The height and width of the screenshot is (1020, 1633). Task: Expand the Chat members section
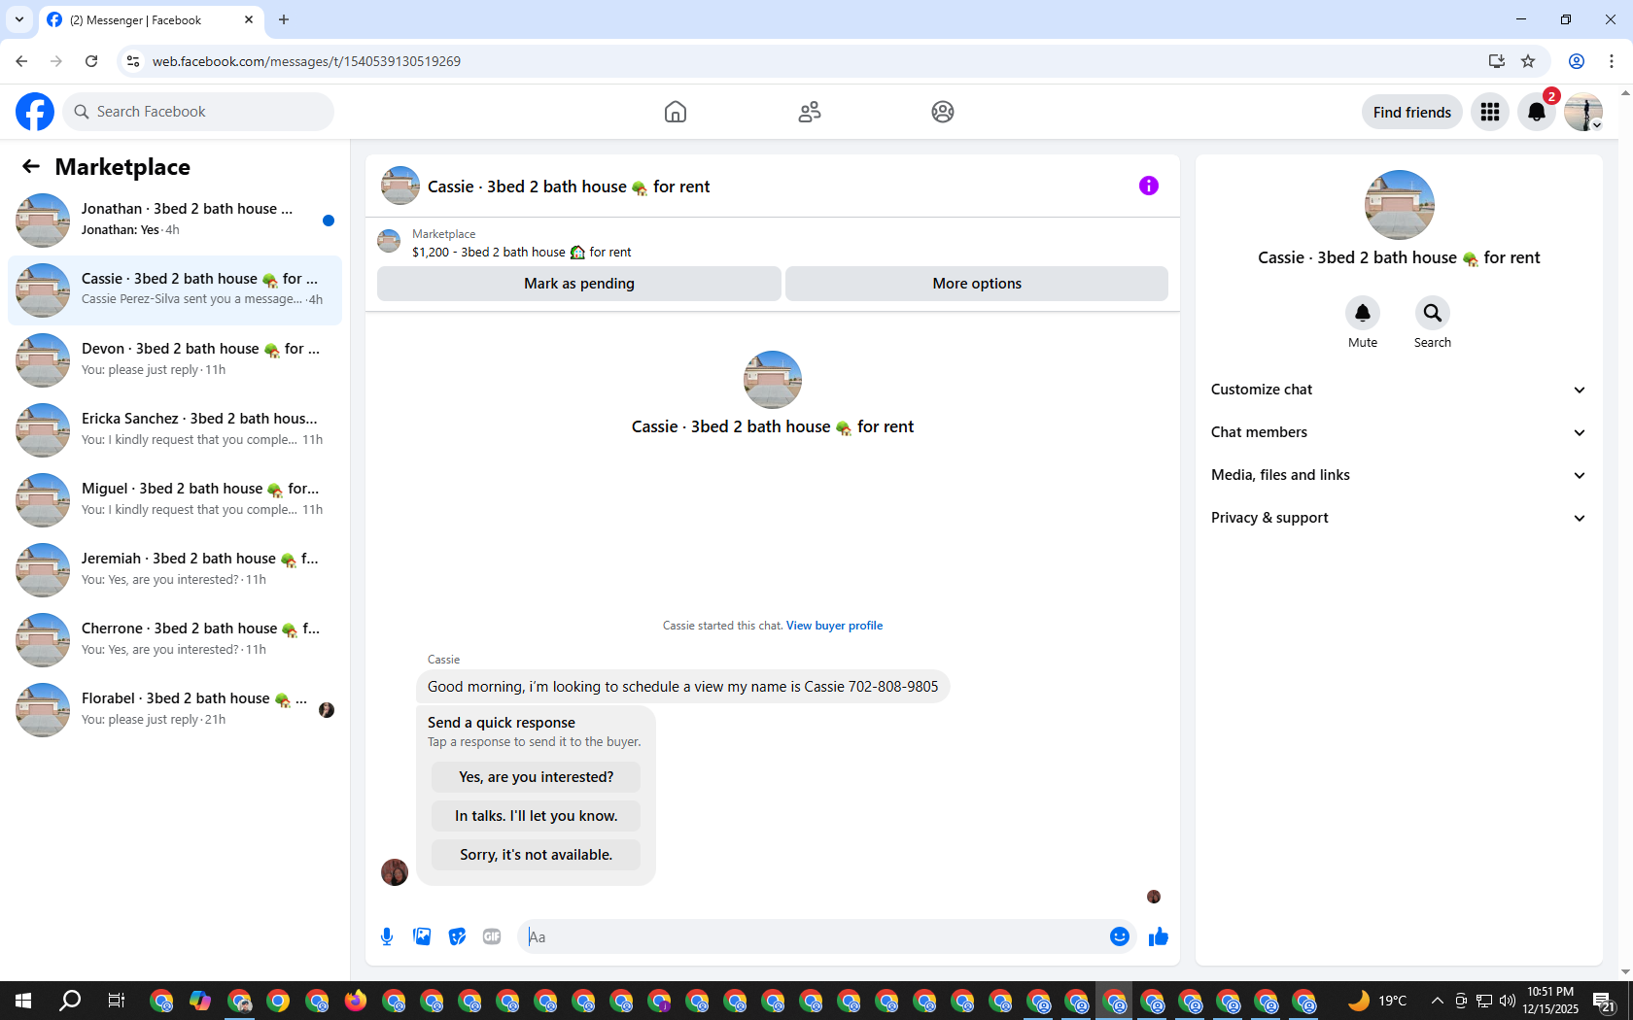[x=1399, y=432]
